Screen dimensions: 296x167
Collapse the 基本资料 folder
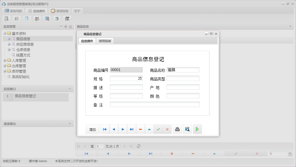pyautogui.click(x=5, y=33)
